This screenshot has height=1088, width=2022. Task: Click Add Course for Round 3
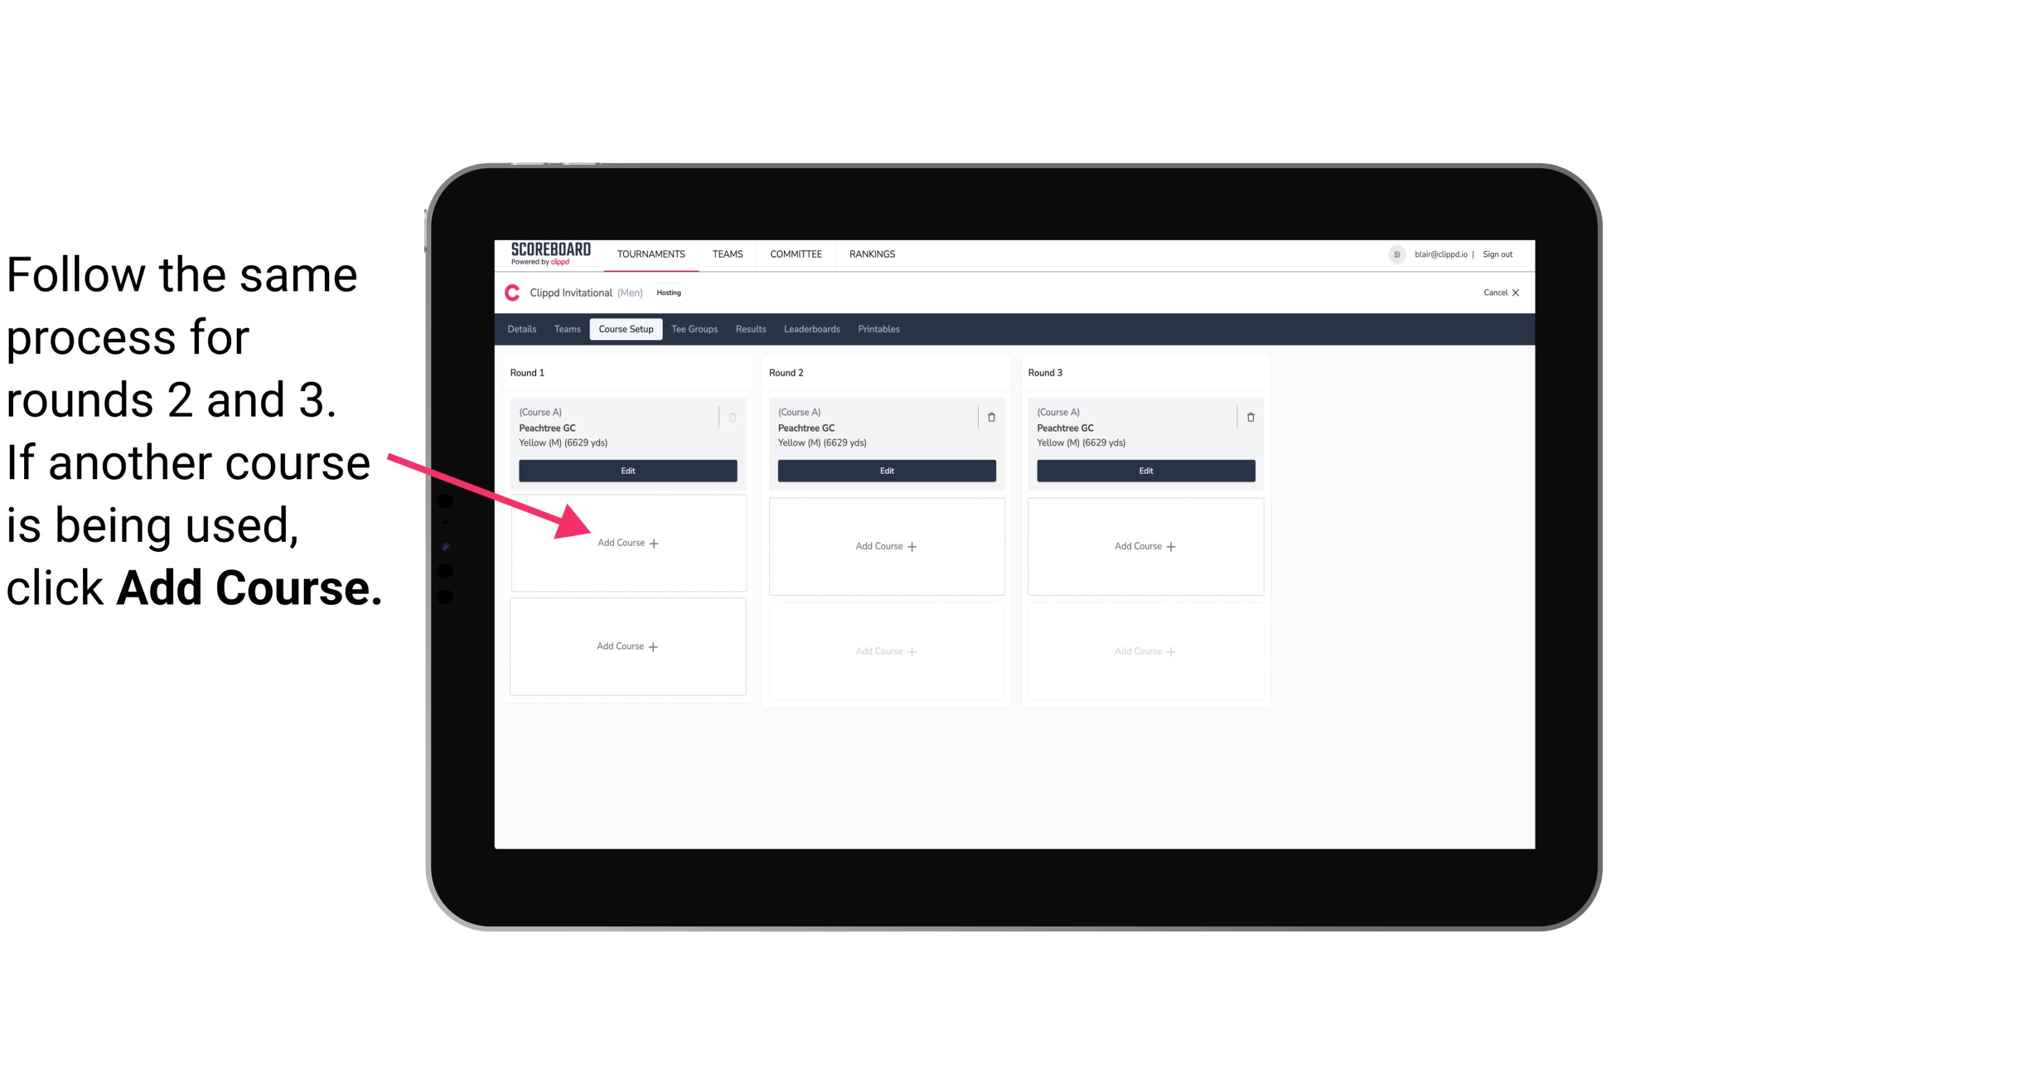1144,546
